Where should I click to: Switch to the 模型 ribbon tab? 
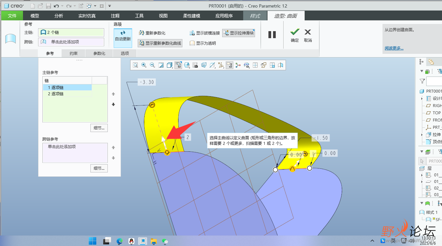(35, 16)
